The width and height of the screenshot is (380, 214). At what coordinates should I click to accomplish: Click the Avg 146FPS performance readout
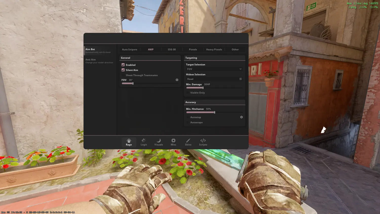371,4
